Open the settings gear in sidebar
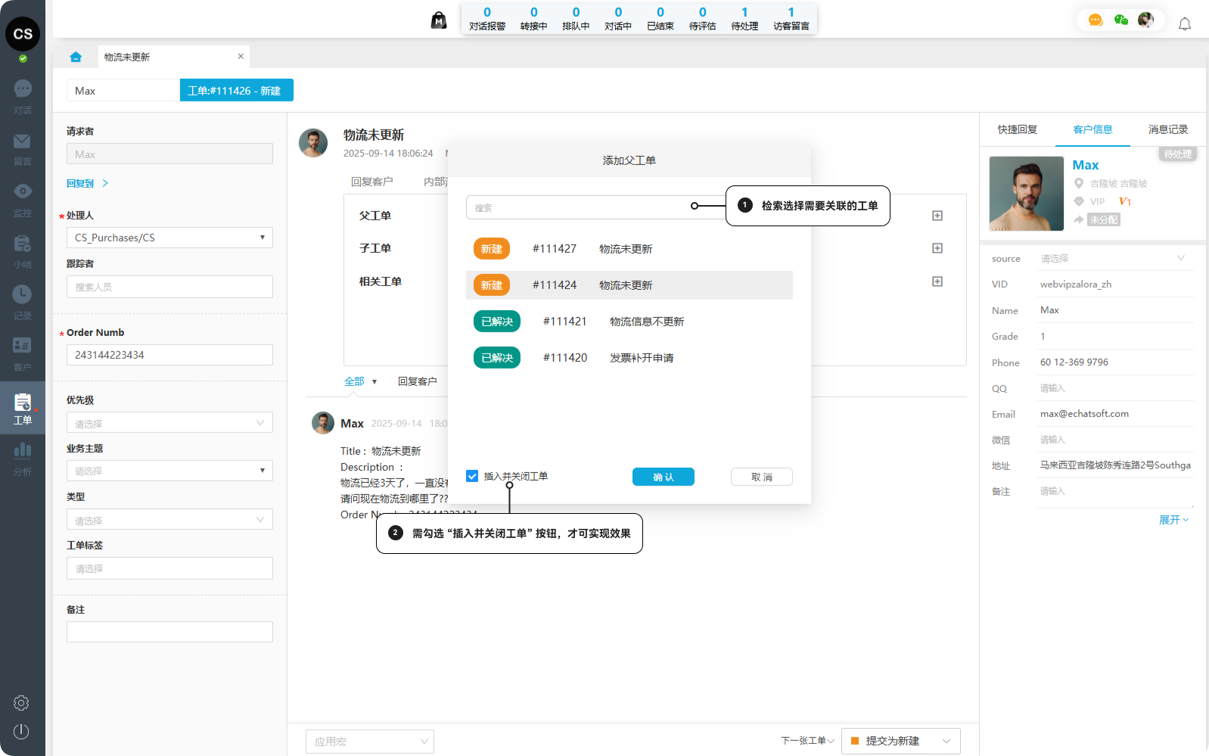This screenshot has height=756, width=1209. point(21,703)
